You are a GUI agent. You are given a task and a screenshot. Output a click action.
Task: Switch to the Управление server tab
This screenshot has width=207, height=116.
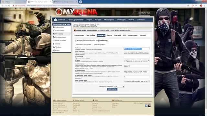pos(79,35)
